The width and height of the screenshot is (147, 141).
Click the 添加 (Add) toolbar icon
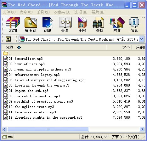click(13, 25)
